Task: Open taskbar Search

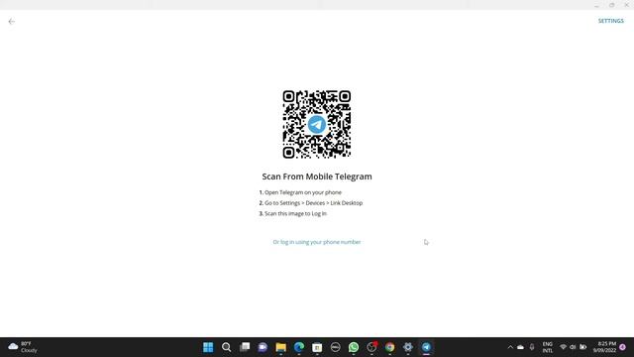Action: [227, 347]
